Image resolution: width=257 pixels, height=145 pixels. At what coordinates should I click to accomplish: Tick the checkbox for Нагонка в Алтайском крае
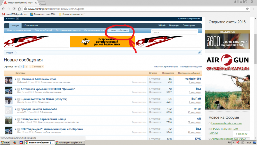click(x=19, y=79)
